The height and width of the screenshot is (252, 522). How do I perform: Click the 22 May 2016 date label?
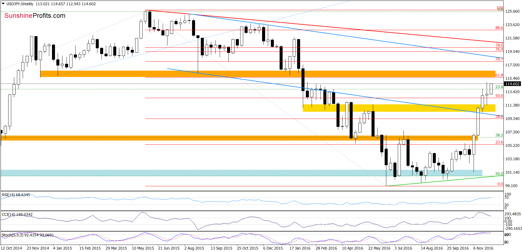(x=379, y=248)
